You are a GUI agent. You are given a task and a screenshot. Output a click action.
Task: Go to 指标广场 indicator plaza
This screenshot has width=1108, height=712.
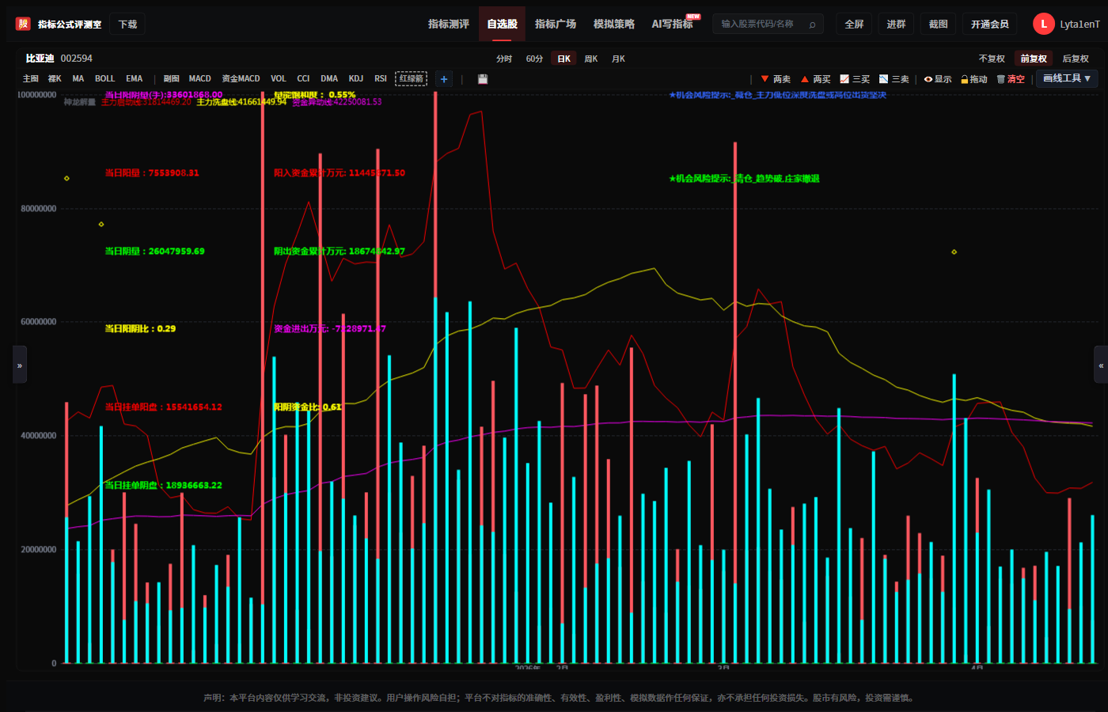click(556, 24)
